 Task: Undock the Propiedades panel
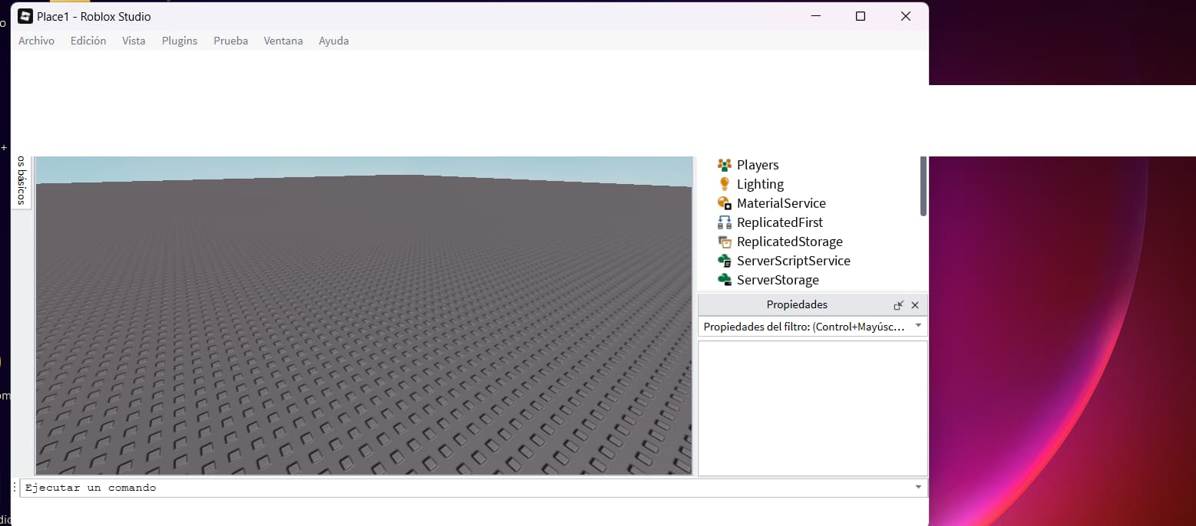pos(898,304)
